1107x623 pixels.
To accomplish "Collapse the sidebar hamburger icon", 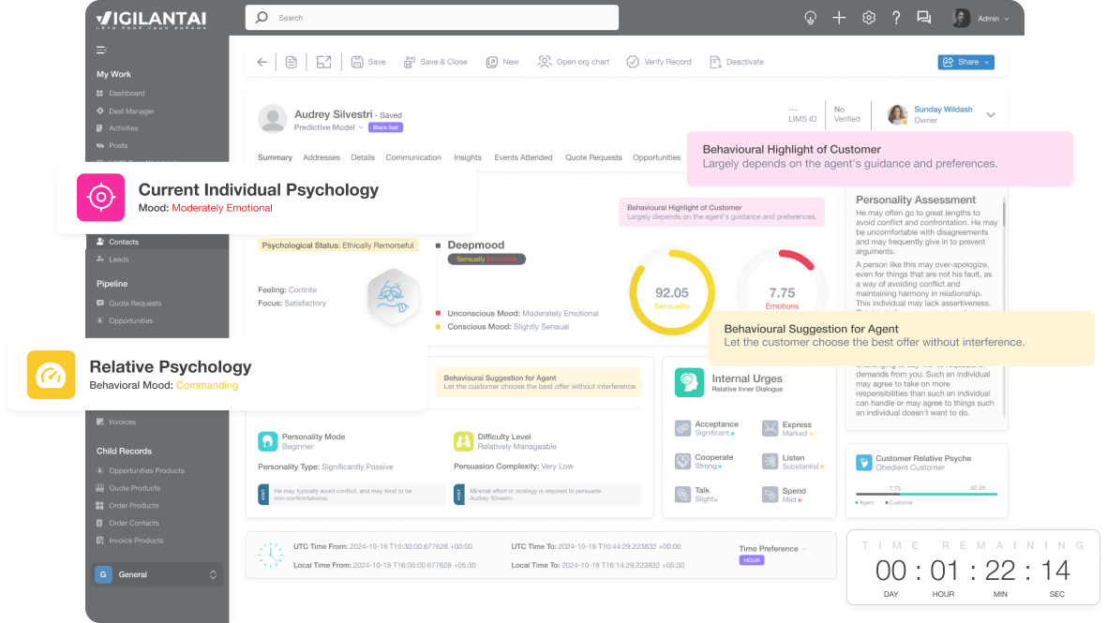I will [x=101, y=50].
